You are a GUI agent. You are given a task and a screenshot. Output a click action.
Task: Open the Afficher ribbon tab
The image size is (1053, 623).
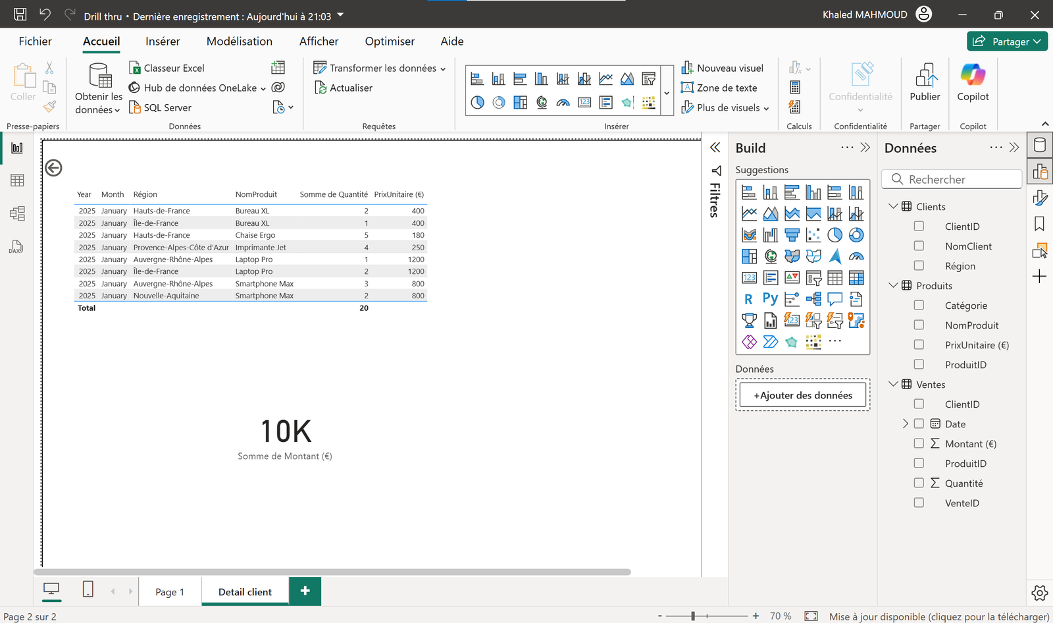319,41
